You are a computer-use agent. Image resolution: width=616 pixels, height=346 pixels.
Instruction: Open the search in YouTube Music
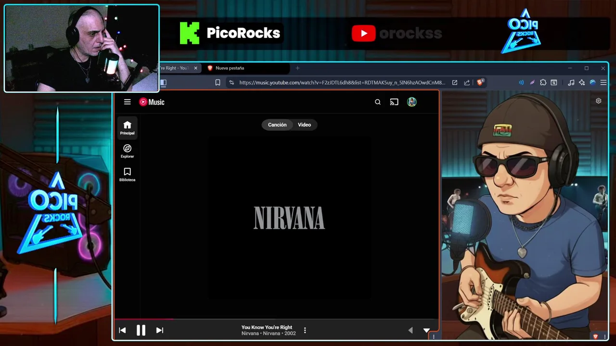pos(378,102)
